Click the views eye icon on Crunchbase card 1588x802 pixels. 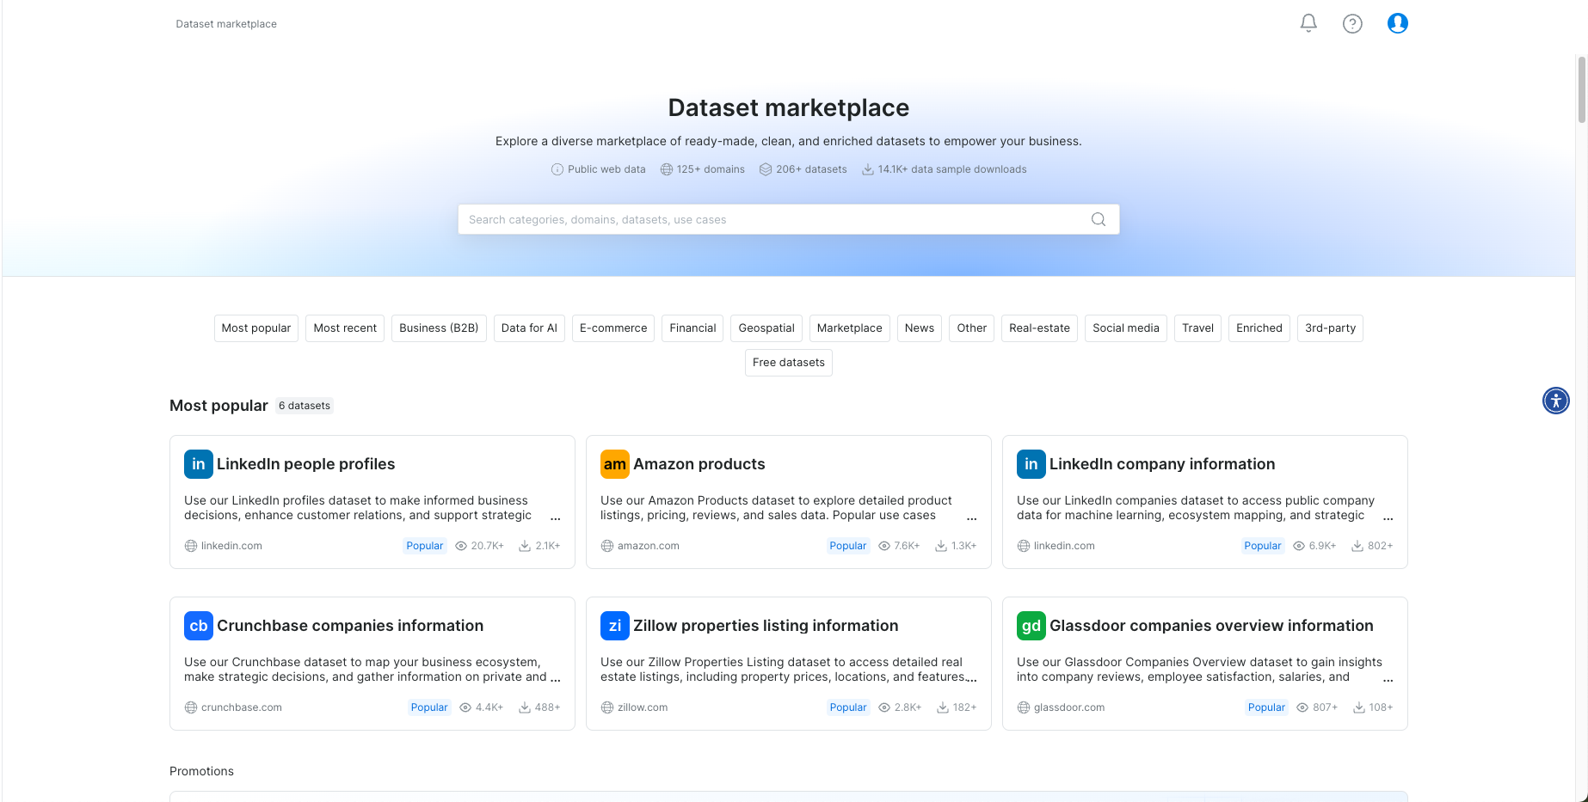coord(465,707)
